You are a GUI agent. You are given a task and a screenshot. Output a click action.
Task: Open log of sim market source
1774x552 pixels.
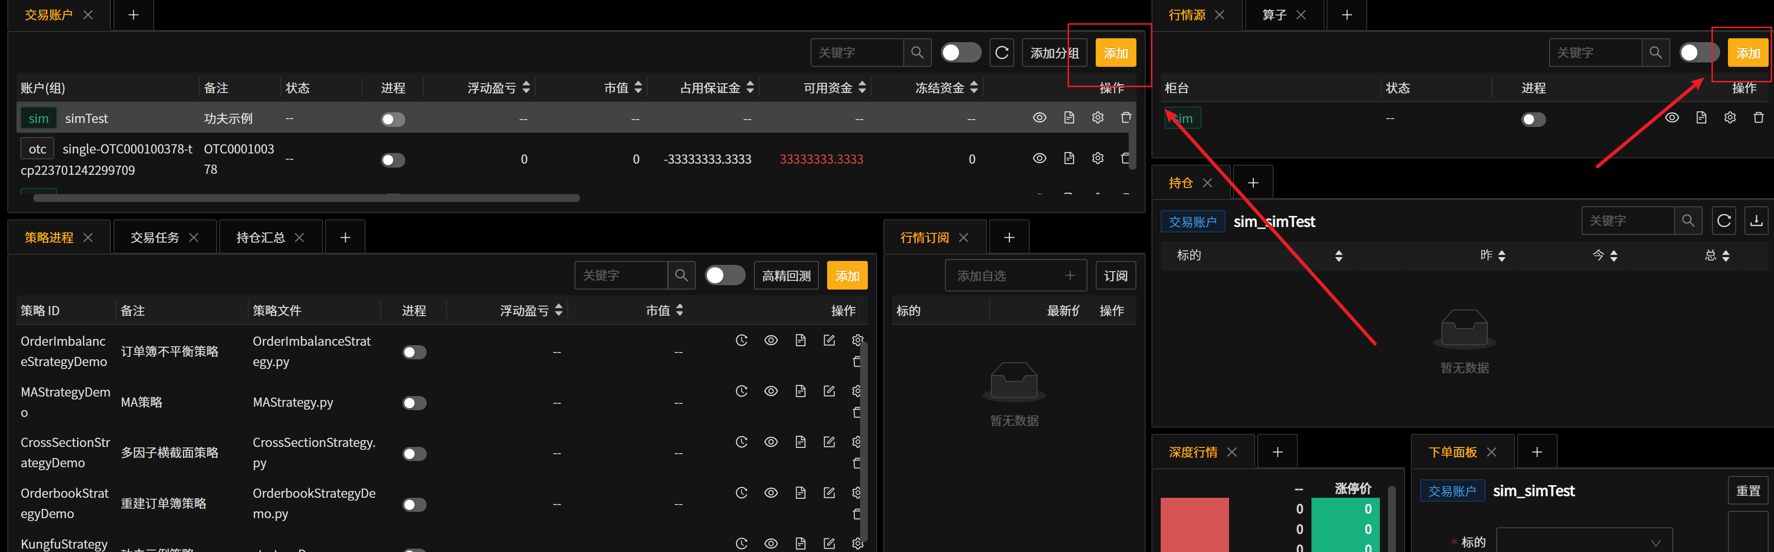(1701, 118)
